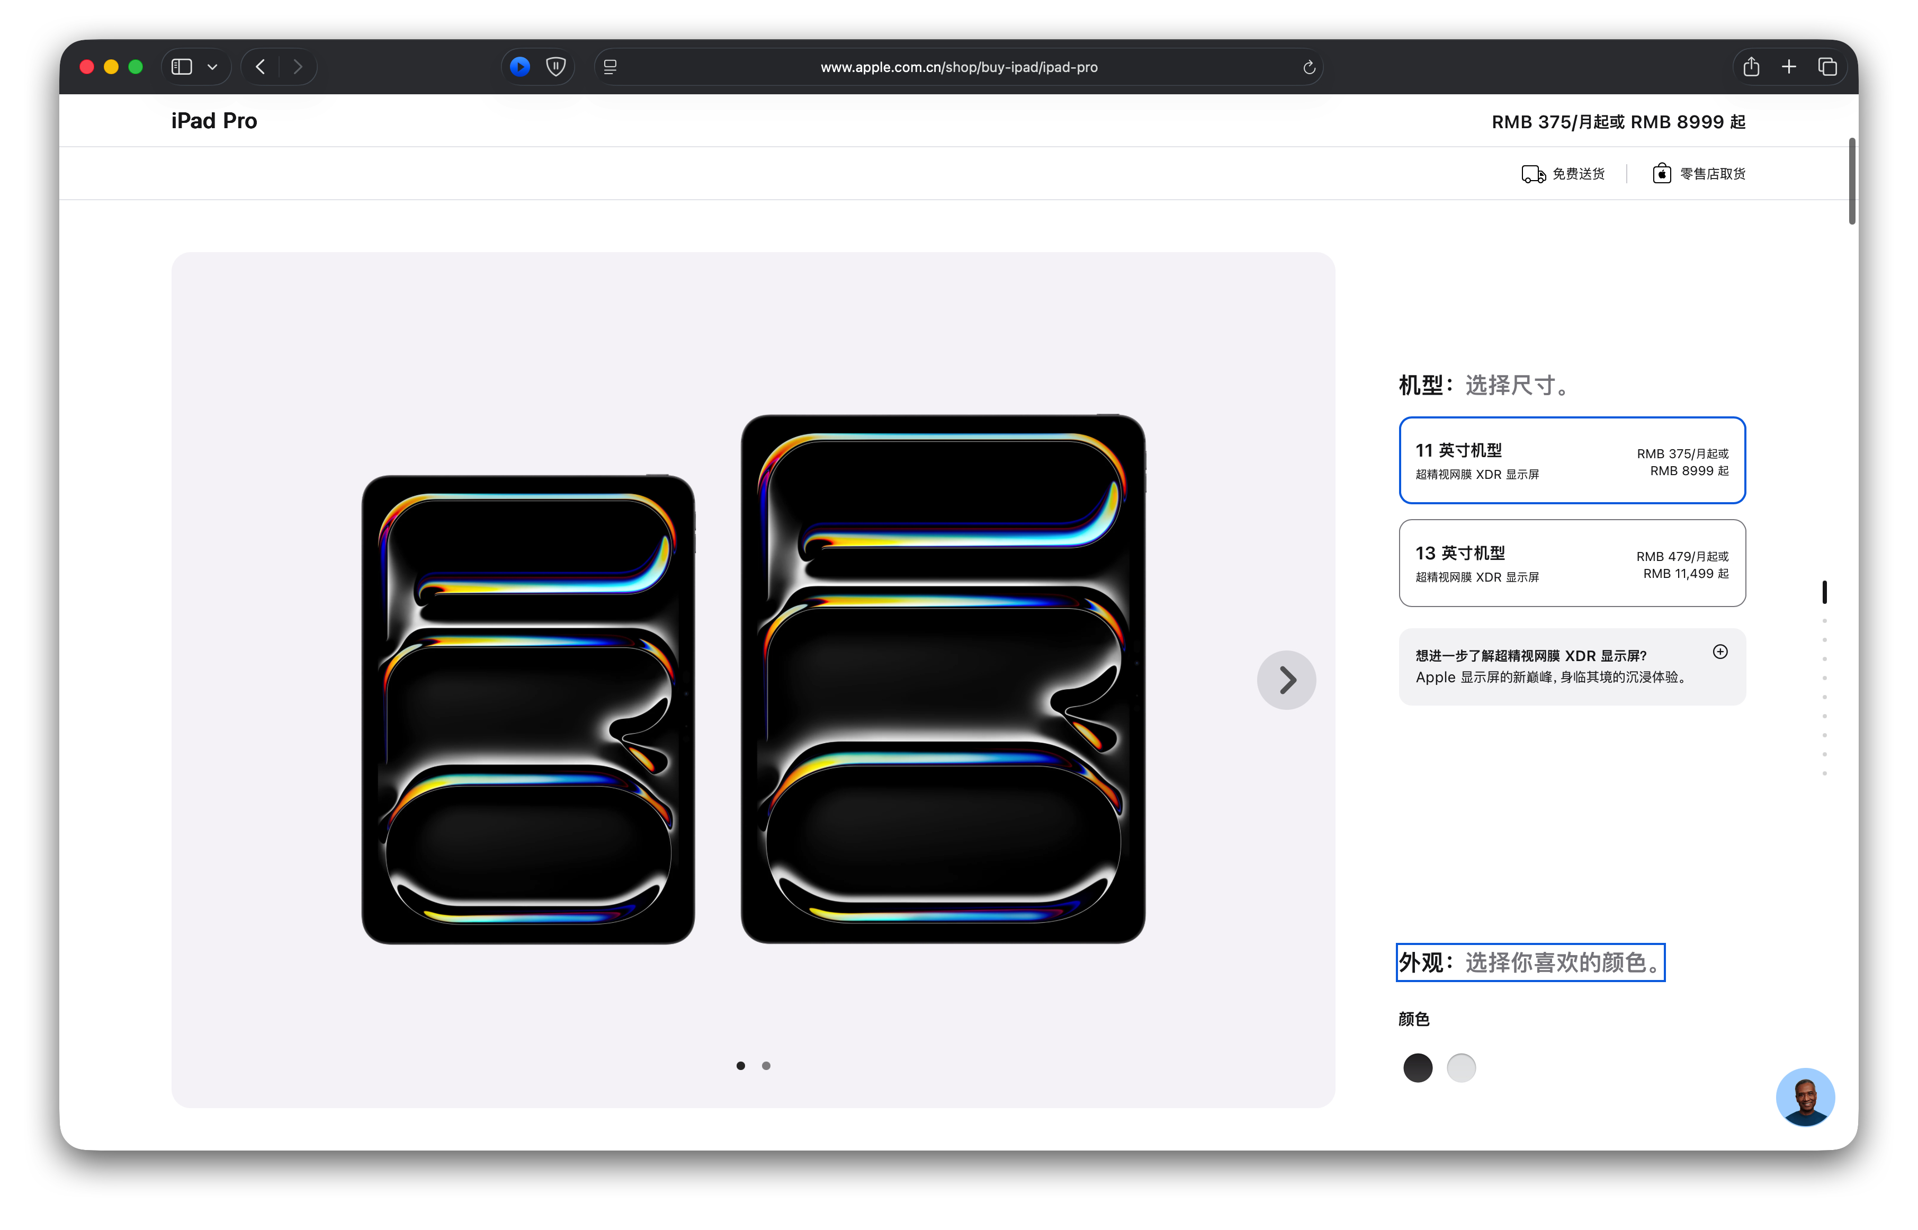Screen dimensions: 1918x1230
Task: Click the 免费送货 delivery link
Action: coord(1563,174)
